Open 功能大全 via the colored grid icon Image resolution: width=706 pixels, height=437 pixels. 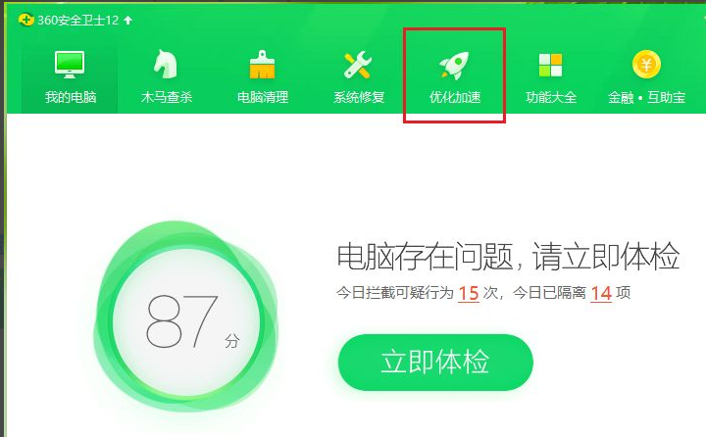pos(550,65)
